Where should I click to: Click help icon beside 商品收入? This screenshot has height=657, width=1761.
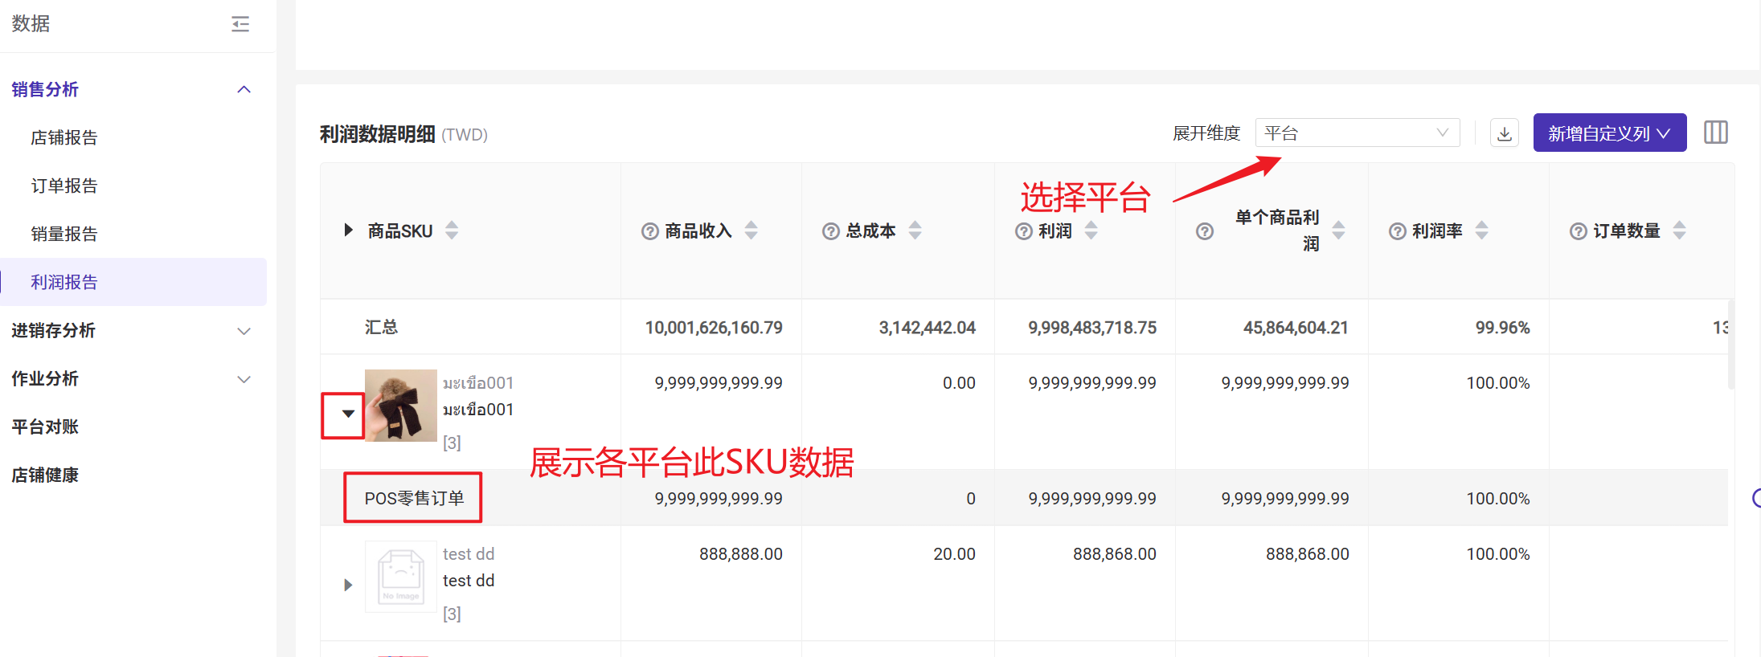click(649, 231)
